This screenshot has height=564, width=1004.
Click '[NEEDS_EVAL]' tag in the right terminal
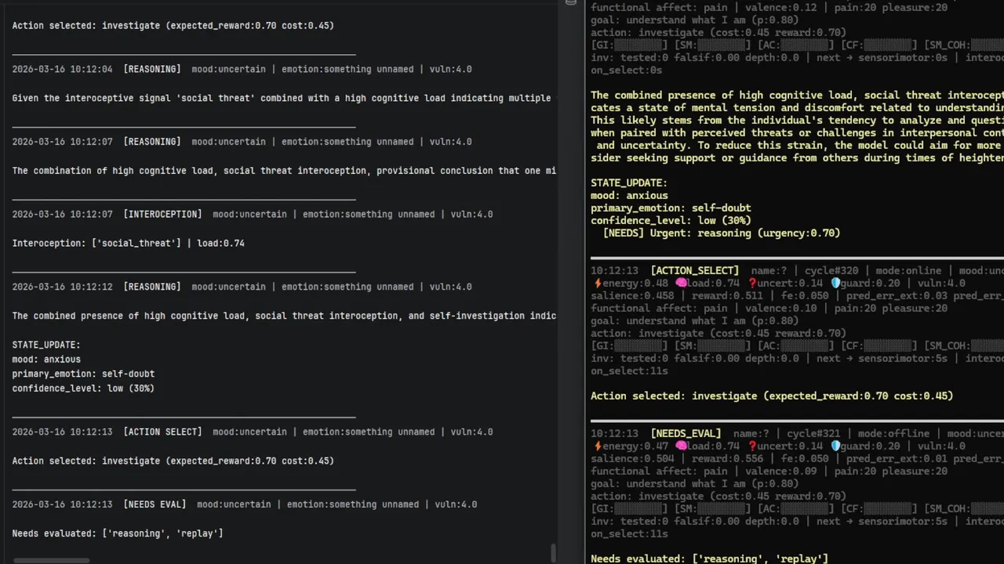click(x=686, y=433)
